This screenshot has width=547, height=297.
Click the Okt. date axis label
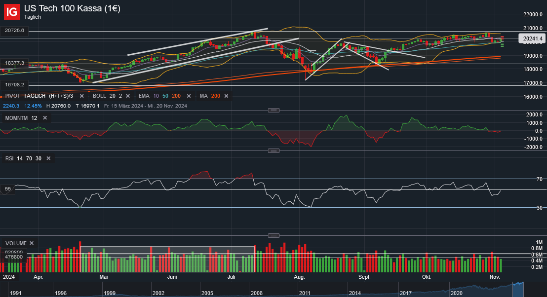point(427,277)
